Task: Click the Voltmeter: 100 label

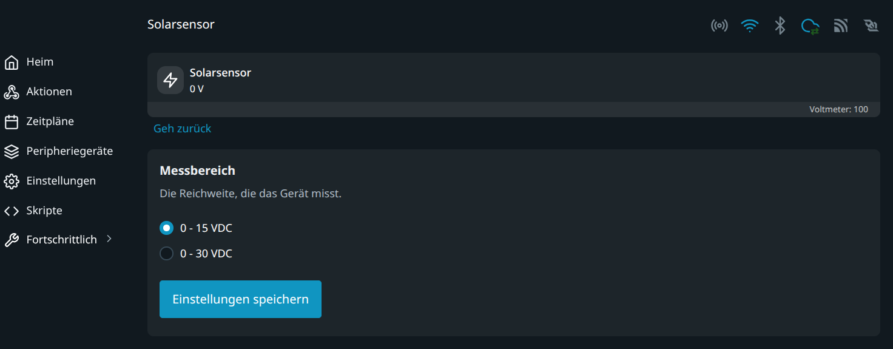Action: click(x=838, y=110)
